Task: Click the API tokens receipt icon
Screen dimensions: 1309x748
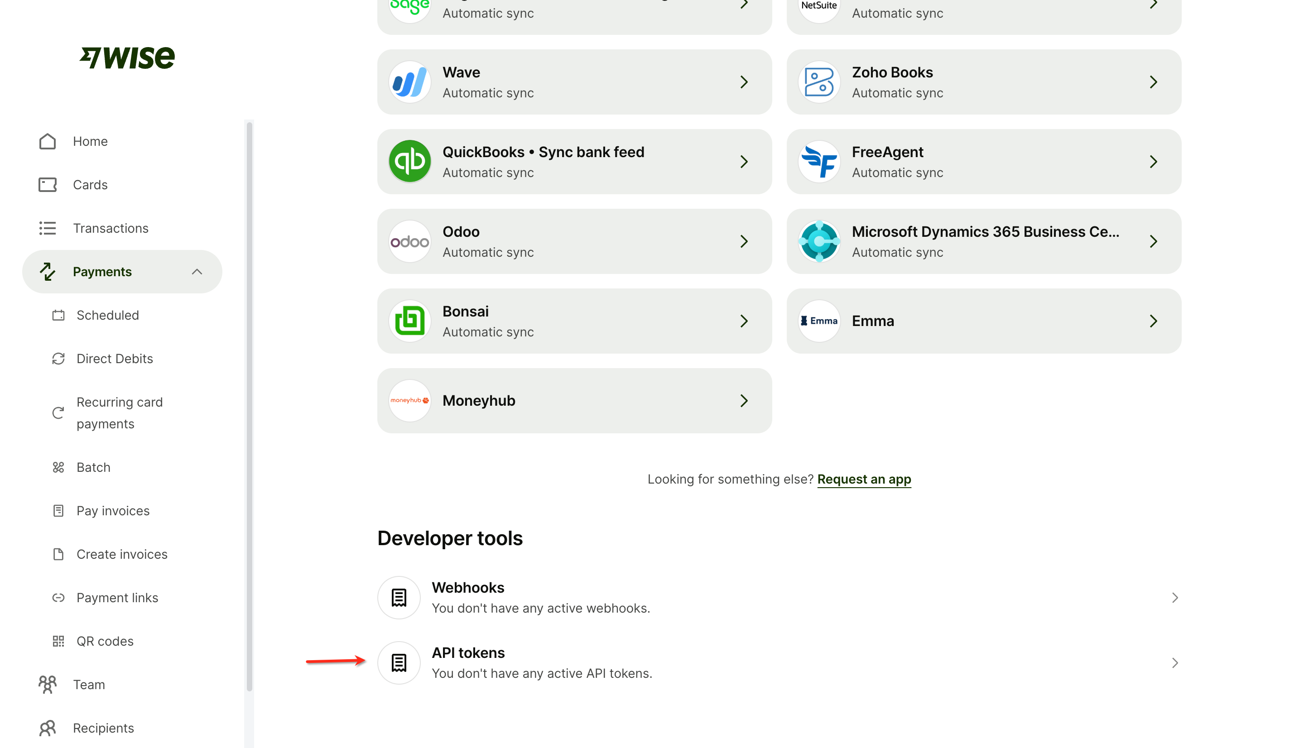Action: click(x=399, y=663)
